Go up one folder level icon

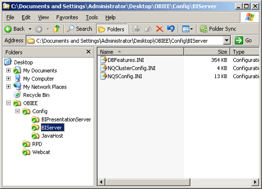(57, 29)
